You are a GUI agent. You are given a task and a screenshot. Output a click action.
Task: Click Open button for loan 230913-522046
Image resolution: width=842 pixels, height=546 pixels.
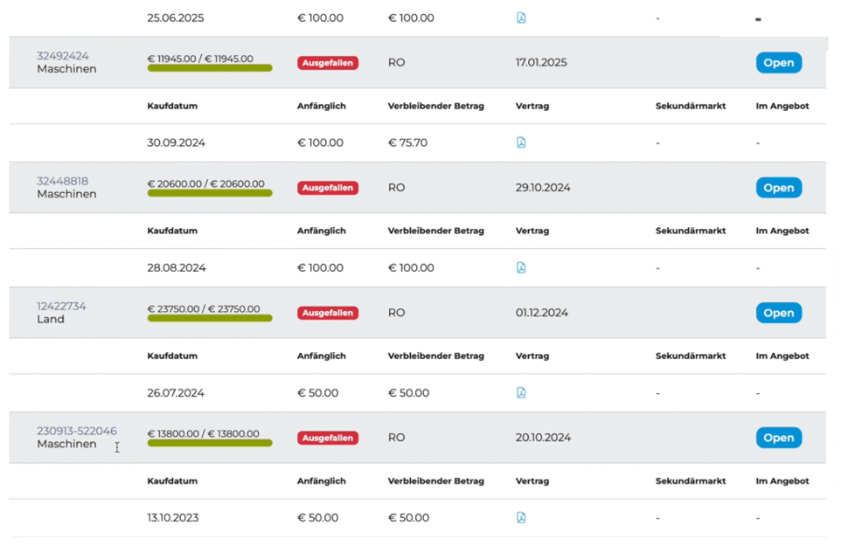coord(779,437)
